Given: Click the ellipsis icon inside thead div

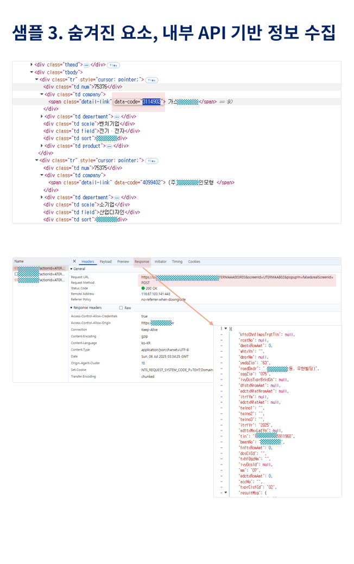Looking at the screenshot, I should coord(86,65).
